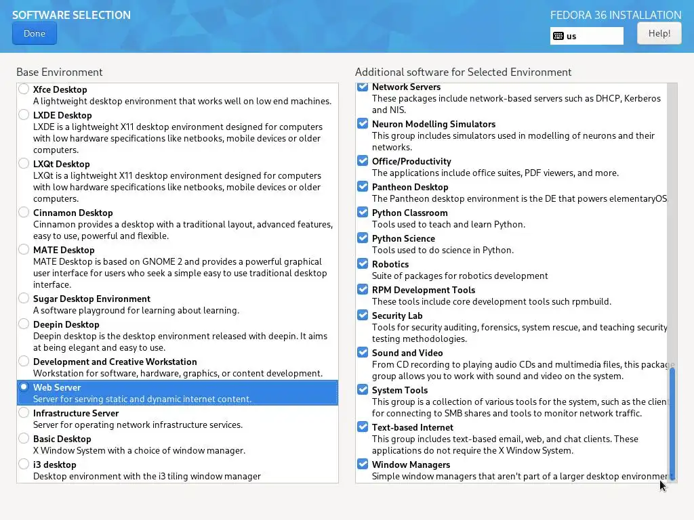Image resolution: width=694 pixels, height=520 pixels.
Task: Click 'Server for serving static and dynamic internet content.'
Action: (142, 399)
